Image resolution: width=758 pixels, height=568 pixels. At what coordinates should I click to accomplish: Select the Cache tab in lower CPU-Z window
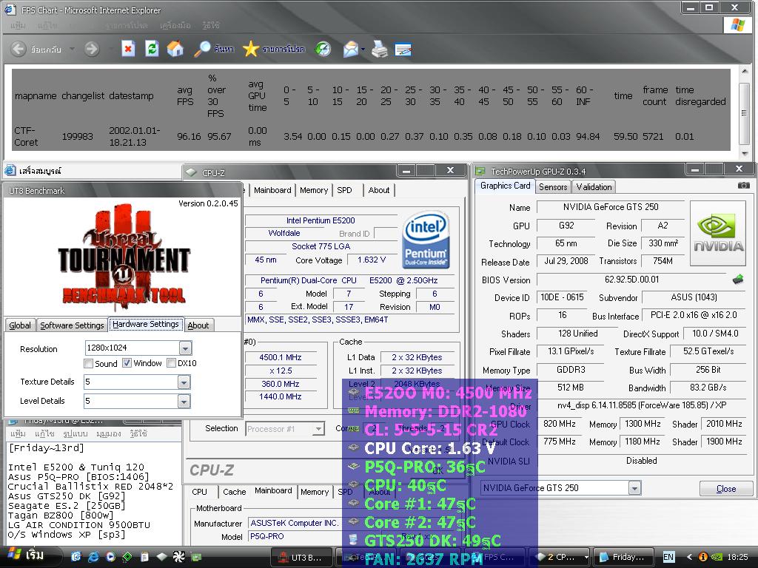(x=235, y=492)
